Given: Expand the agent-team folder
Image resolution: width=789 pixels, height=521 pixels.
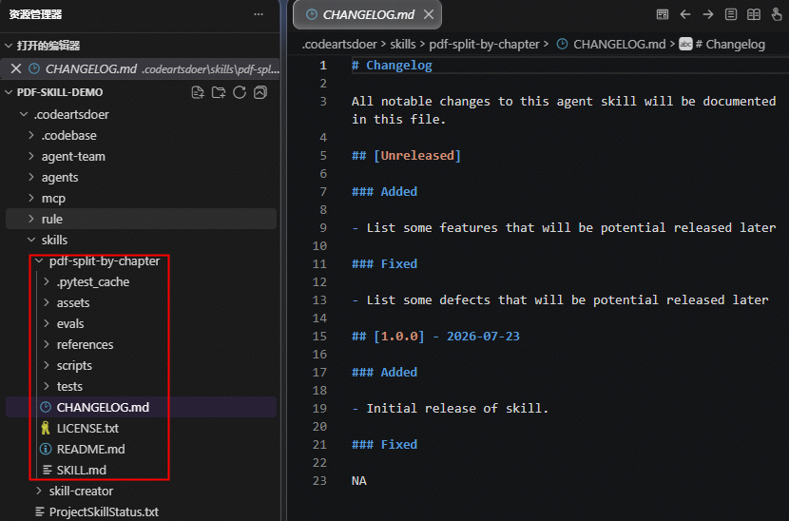Looking at the screenshot, I should coord(31,156).
